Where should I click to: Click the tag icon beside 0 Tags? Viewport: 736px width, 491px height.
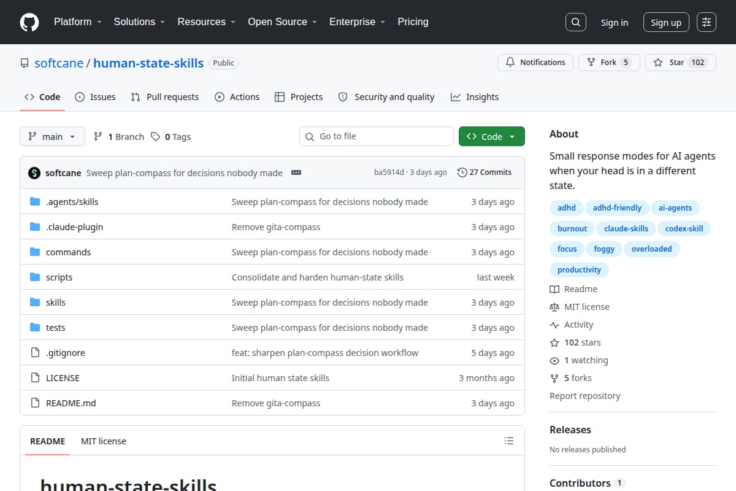coord(156,137)
